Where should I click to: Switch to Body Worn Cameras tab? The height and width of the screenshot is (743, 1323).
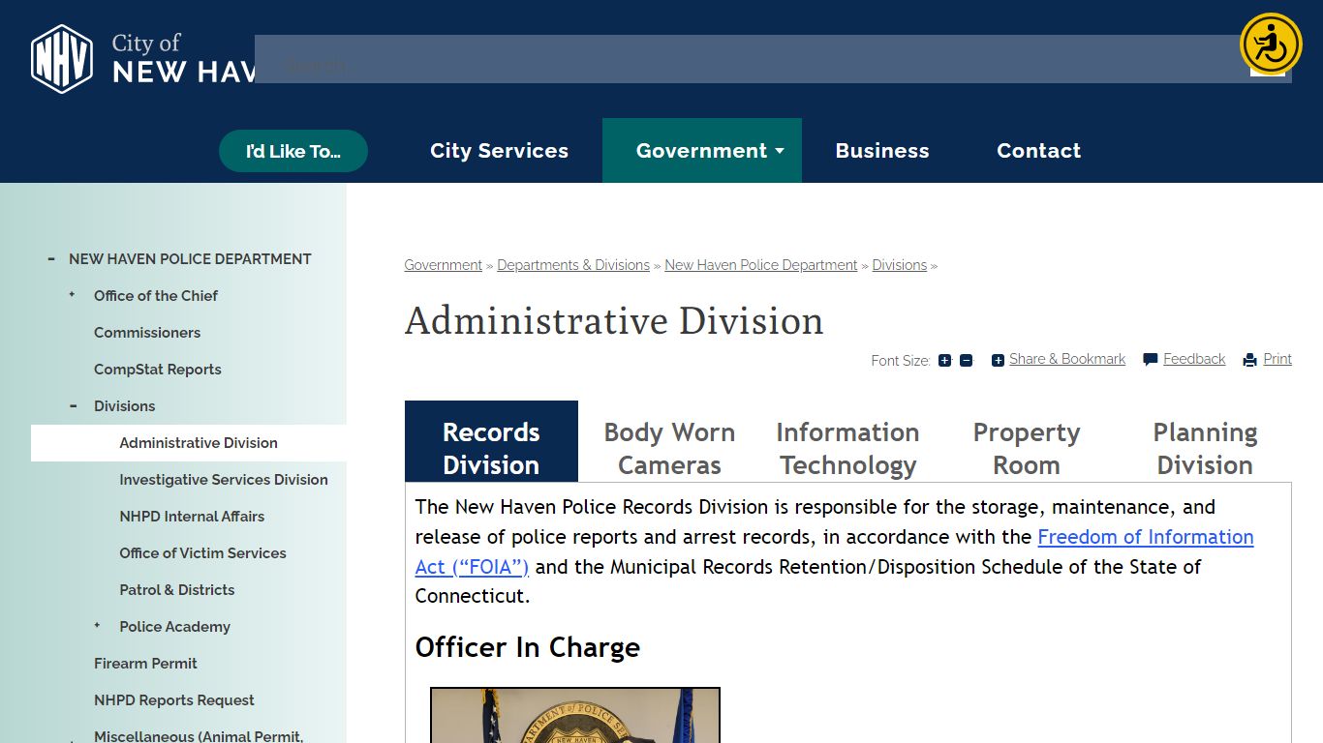coord(669,449)
